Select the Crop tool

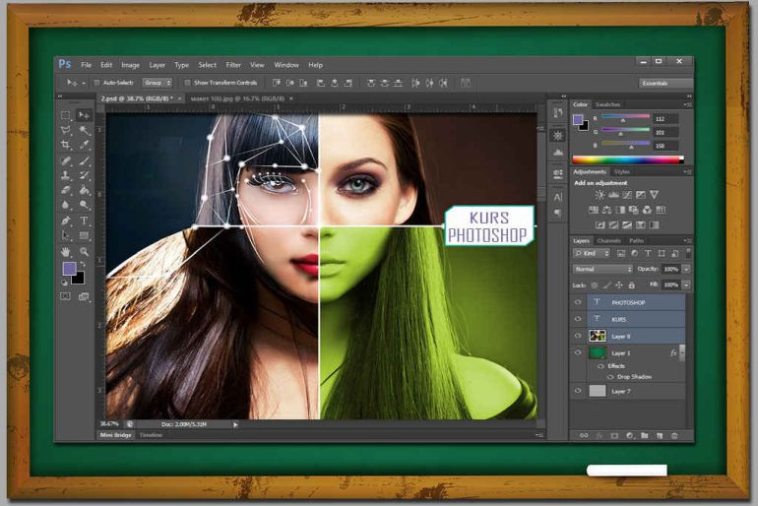[x=67, y=145]
